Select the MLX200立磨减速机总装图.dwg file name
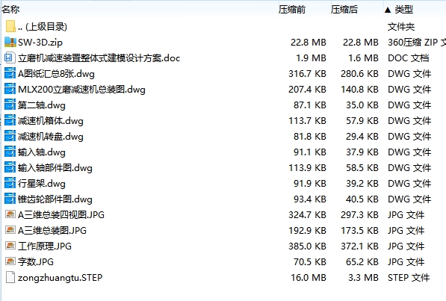446x301 pixels. [81, 90]
